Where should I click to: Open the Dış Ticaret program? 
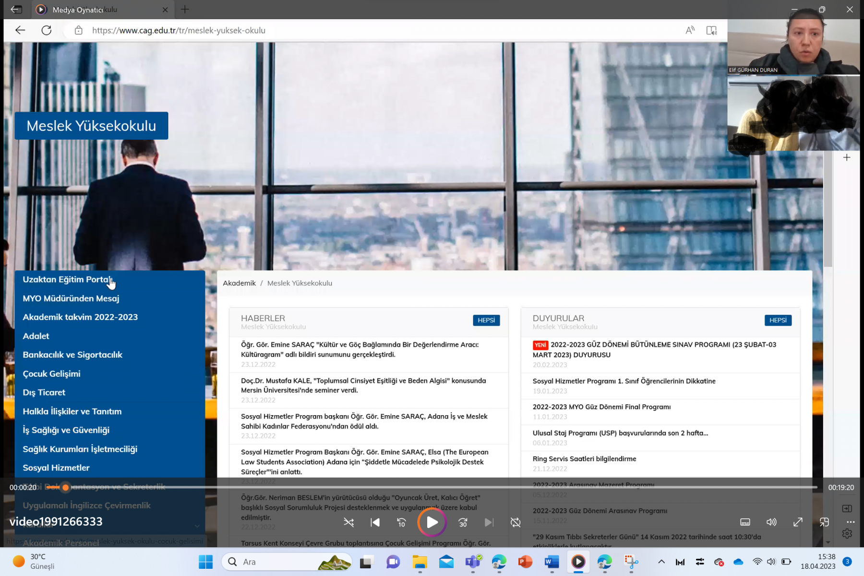click(x=44, y=393)
